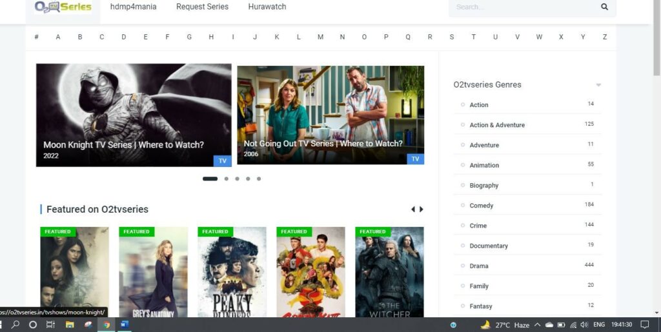Viewport: 661px width, 332px height.
Task: Show the previous featured series arrow
Action: point(413,210)
